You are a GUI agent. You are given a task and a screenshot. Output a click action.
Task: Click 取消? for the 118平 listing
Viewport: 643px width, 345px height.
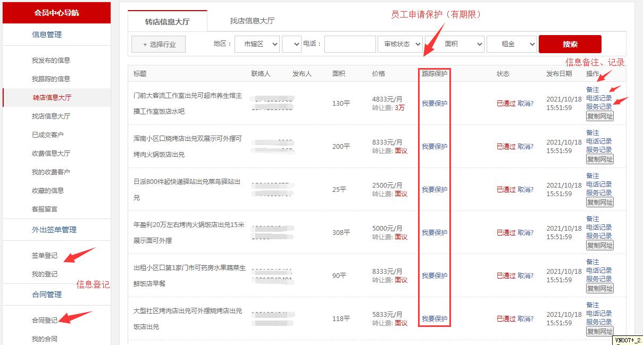pos(525,319)
